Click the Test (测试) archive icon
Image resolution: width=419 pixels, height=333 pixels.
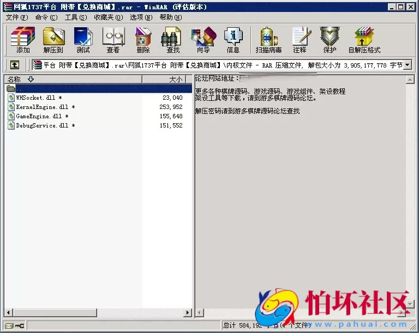[83, 40]
